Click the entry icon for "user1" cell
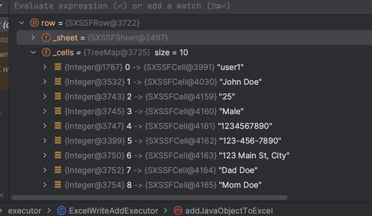 point(58,67)
